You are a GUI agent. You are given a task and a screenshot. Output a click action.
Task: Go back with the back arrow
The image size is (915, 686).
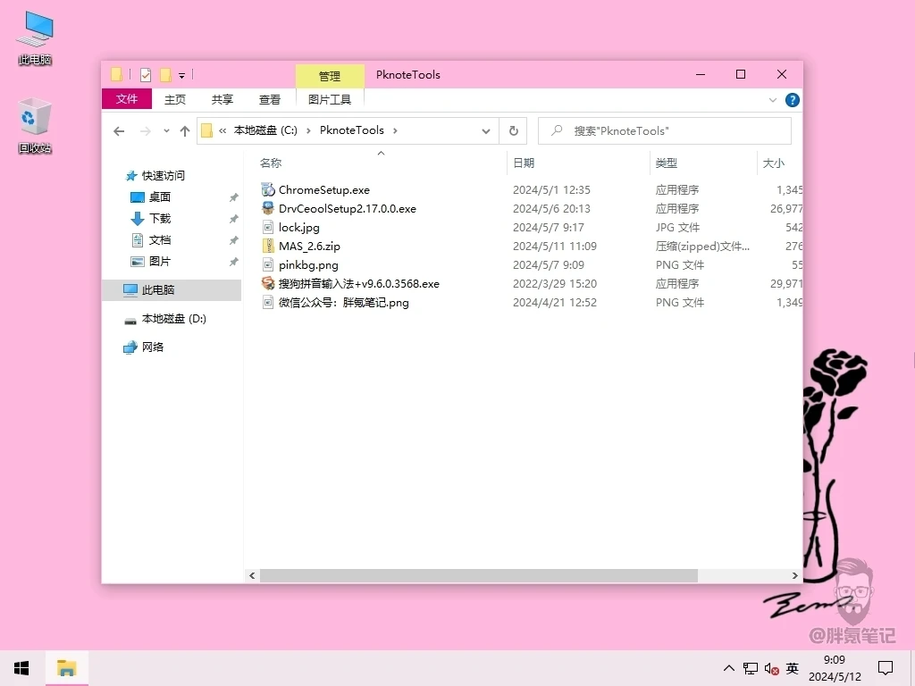pos(119,131)
